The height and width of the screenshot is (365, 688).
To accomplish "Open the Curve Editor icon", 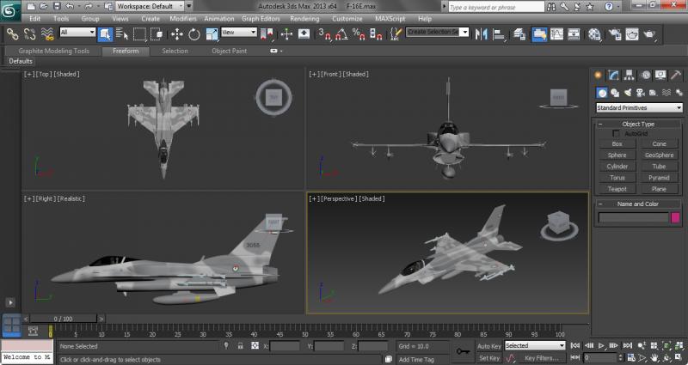I will click(556, 33).
